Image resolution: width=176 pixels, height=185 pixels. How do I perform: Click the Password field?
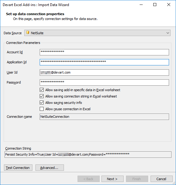[104, 82]
